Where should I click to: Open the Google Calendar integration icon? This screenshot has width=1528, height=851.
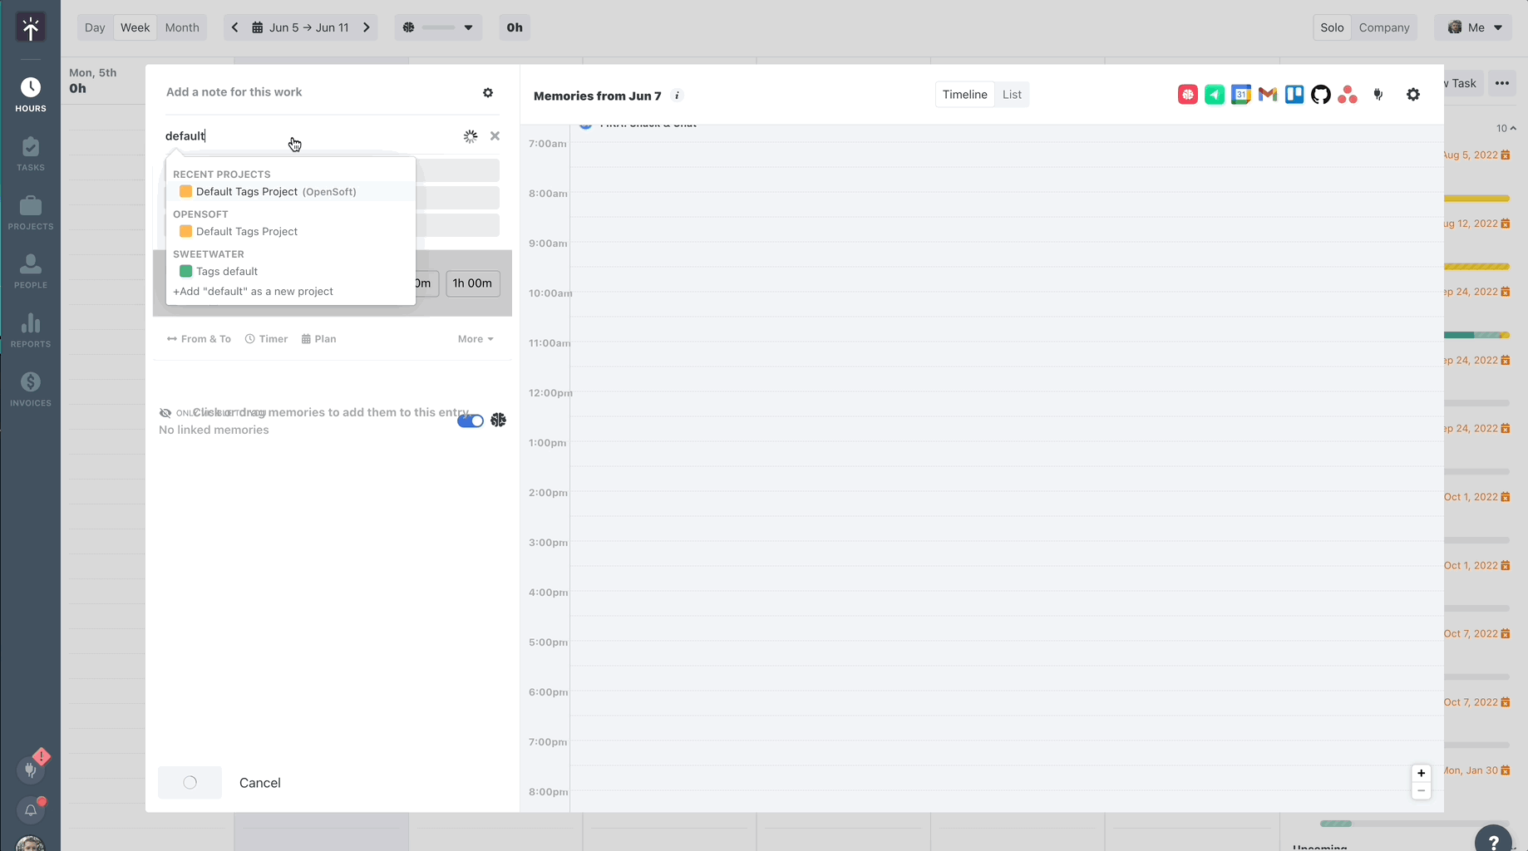pyautogui.click(x=1241, y=94)
